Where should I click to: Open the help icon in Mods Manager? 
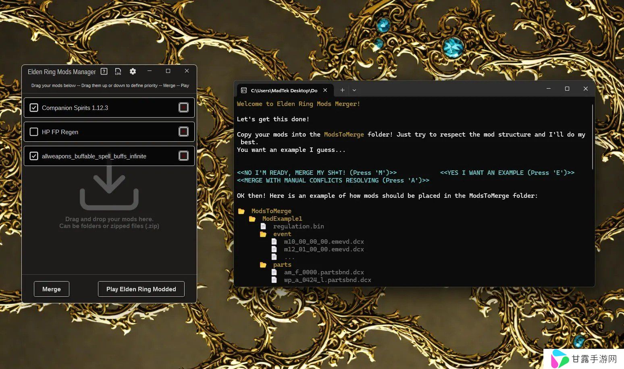tap(104, 71)
